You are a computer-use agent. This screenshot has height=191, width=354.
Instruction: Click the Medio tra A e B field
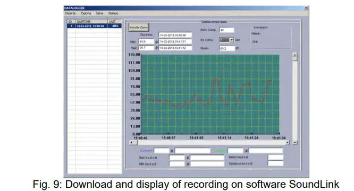(275, 157)
